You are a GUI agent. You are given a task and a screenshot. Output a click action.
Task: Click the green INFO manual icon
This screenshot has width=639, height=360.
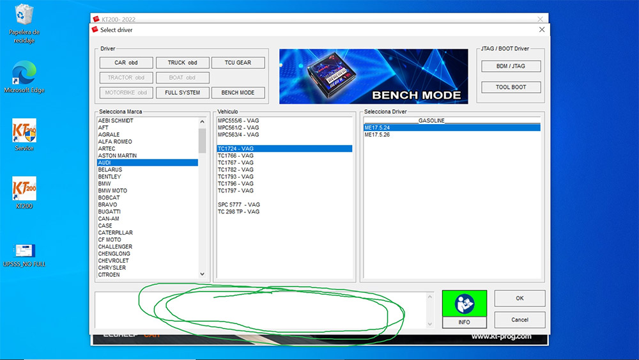(x=464, y=303)
